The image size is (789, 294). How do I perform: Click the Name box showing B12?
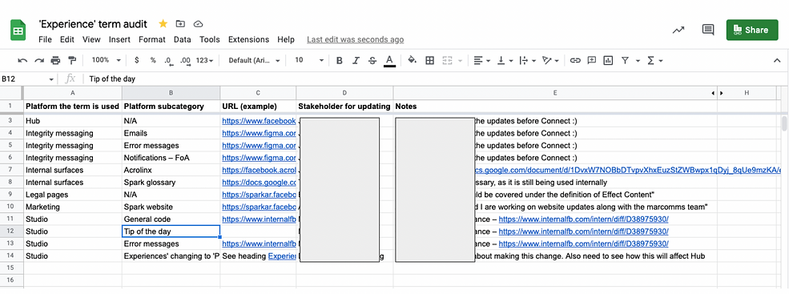click(28, 79)
